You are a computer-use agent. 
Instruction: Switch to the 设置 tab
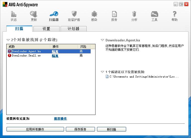coord(46,29)
